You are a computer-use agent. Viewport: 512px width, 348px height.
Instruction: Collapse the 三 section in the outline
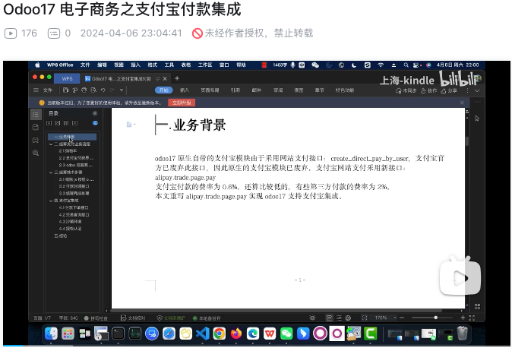pos(51,172)
